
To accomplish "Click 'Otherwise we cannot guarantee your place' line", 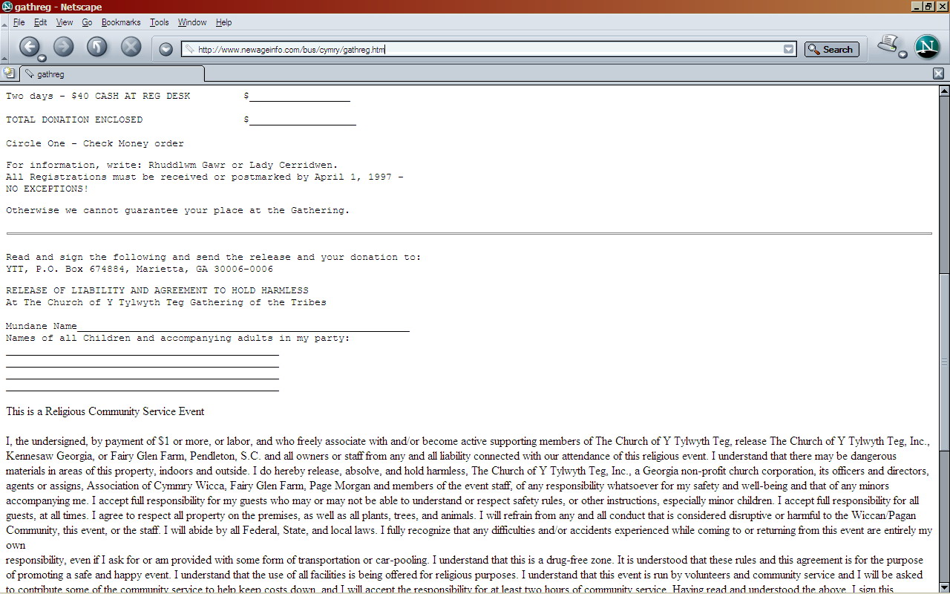I will click(178, 210).
